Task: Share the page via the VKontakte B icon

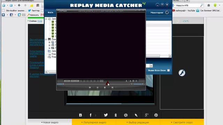Action: pyautogui.click(x=80, y=115)
